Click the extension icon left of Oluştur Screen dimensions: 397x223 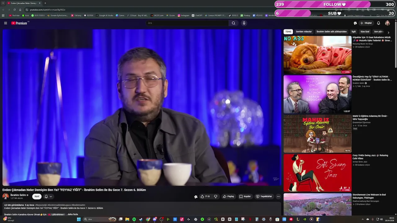[x=355, y=23]
